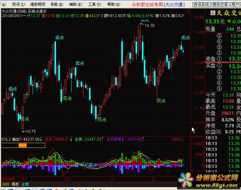Click the 最高 13.50 value
This screenshot has width=241, height=190.
tap(228, 101)
